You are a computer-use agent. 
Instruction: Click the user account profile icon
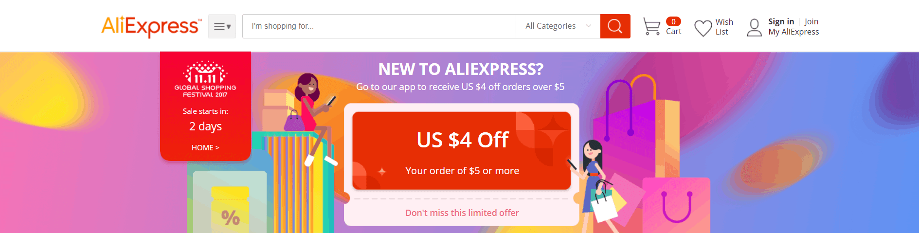pos(754,28)
